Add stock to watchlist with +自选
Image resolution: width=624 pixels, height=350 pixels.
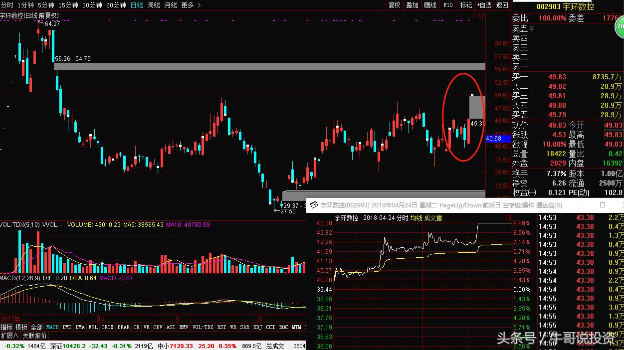pyautogui.click(x=484, y=5)
